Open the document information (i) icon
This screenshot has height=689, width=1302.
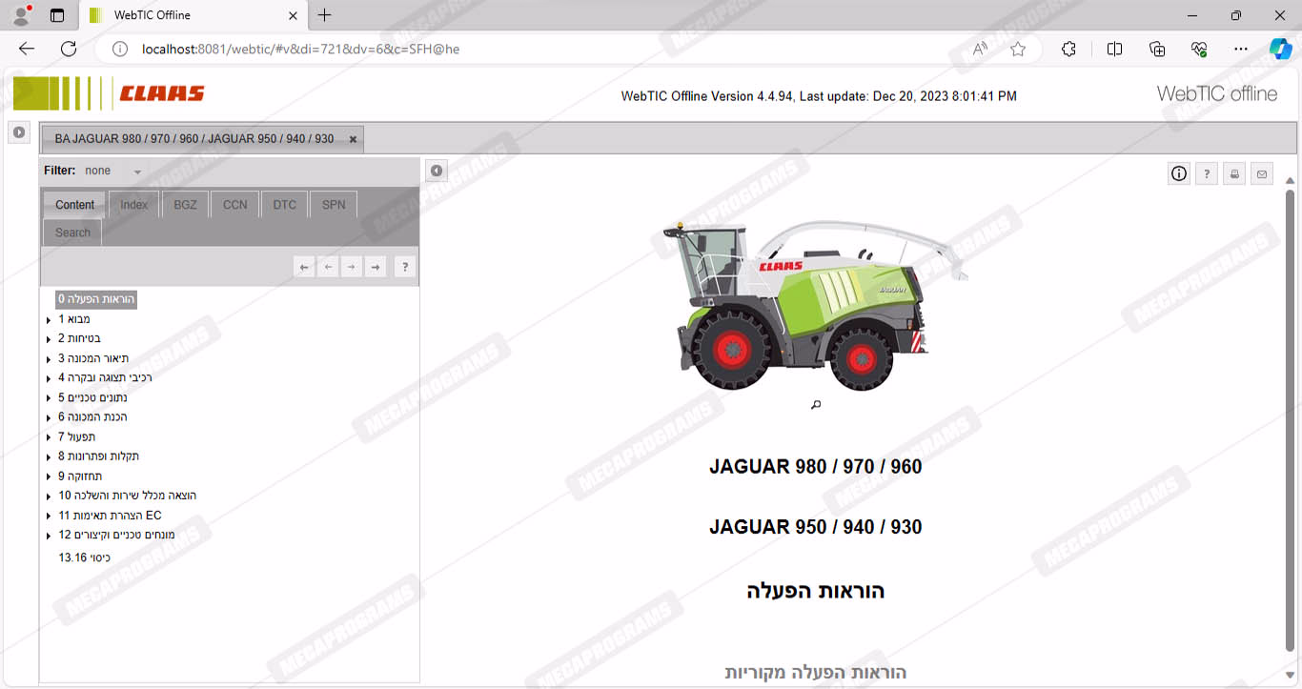point(1179,173)
